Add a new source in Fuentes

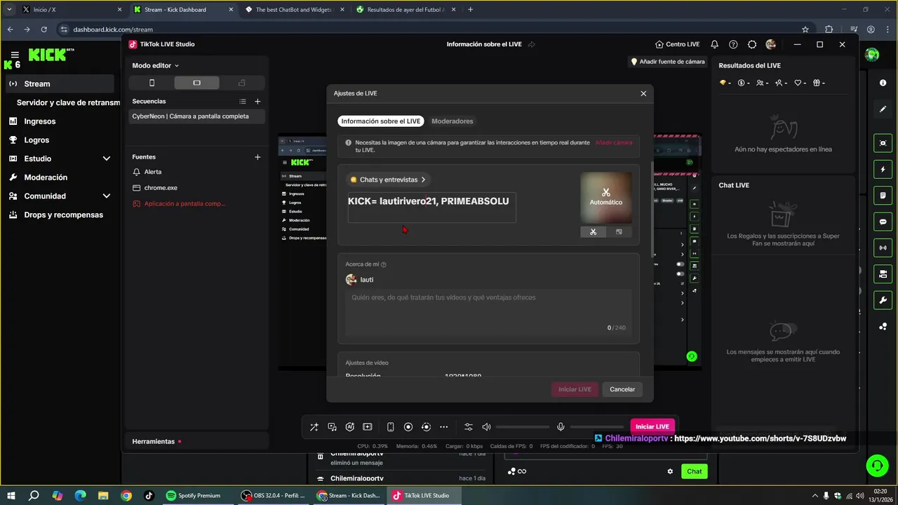(x=257, y=157)
